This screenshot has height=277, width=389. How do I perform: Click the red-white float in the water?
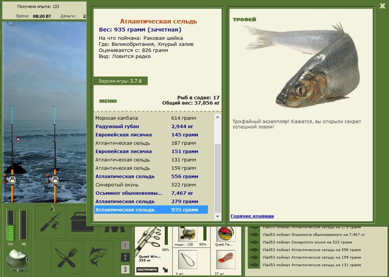(18, 140)
